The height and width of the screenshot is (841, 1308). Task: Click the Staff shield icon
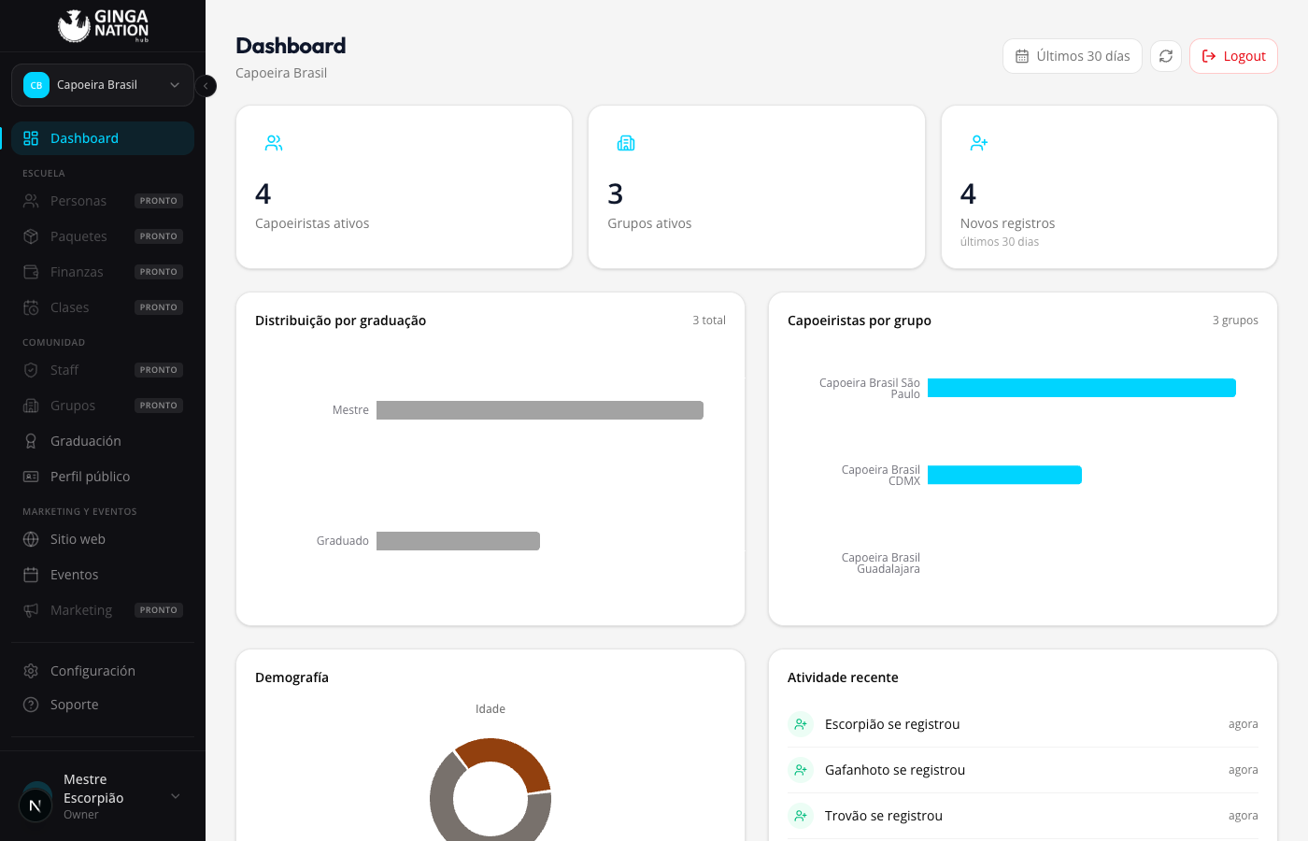point(31,370)
